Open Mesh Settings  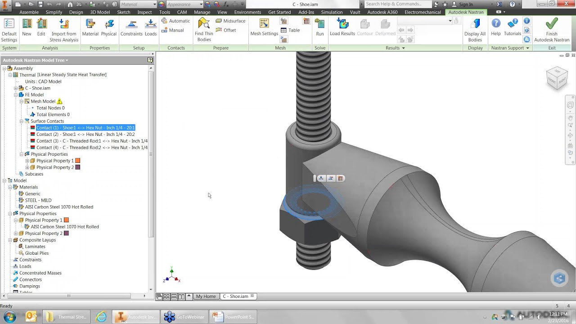264,28
